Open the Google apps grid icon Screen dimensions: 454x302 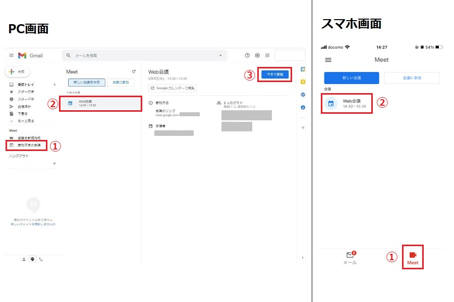267,55
